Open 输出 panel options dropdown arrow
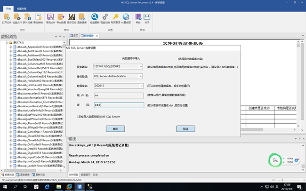Image resolution: width=306 pixels, height=191 pixels. pyautogui.click(x=296, y=138)
